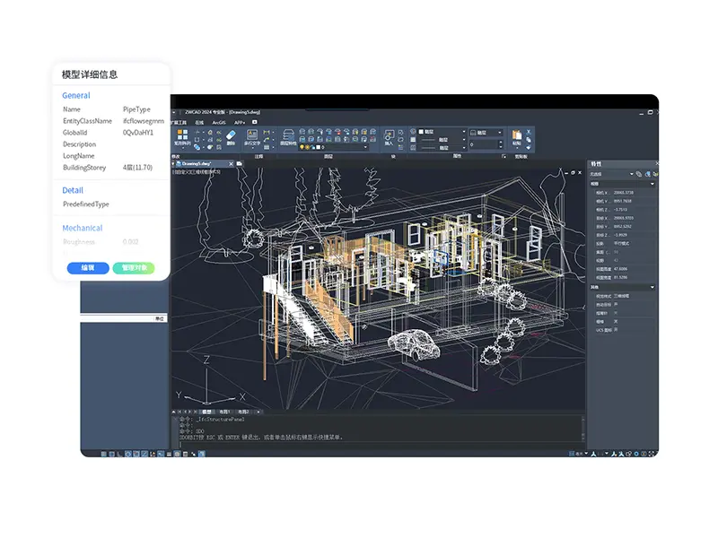Click the white swatch in color 随层 box
Screen dimensions: 718x538
click(x=421, y=132)
